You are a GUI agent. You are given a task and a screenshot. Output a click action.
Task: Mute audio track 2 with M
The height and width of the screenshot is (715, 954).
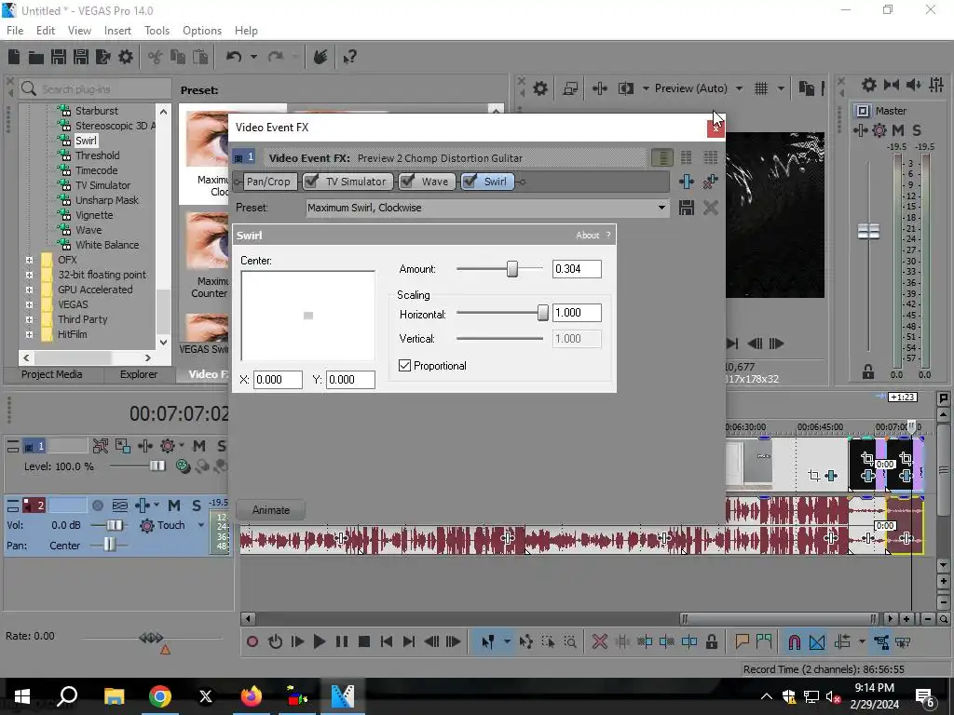pyautogui.click(x=174, y=506)
